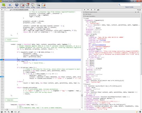Click line number 1984 in gutter

[2, 52]
